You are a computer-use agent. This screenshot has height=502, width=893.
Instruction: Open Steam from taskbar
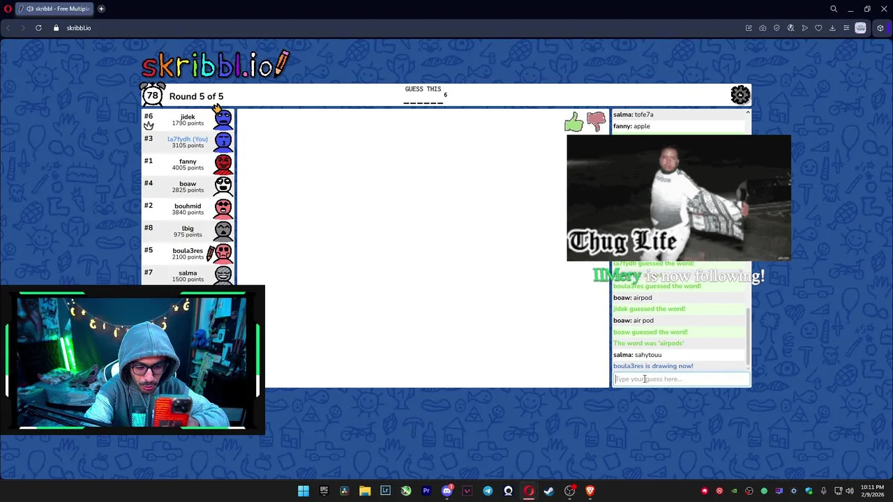(549, 491)
